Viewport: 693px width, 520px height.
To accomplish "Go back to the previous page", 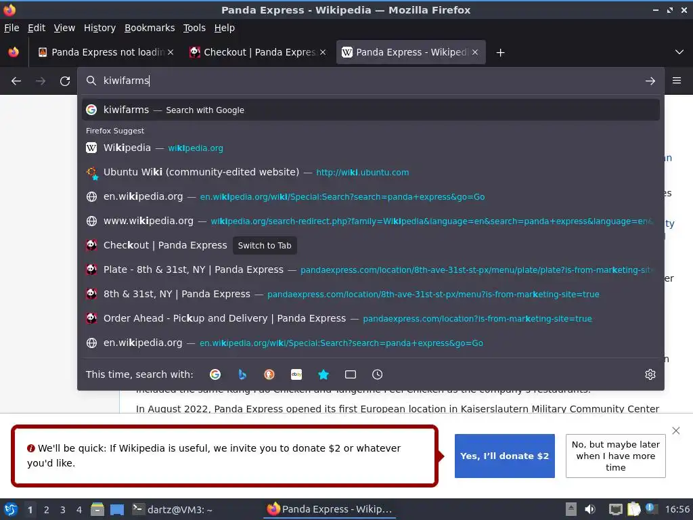I will tap(16, 81).
